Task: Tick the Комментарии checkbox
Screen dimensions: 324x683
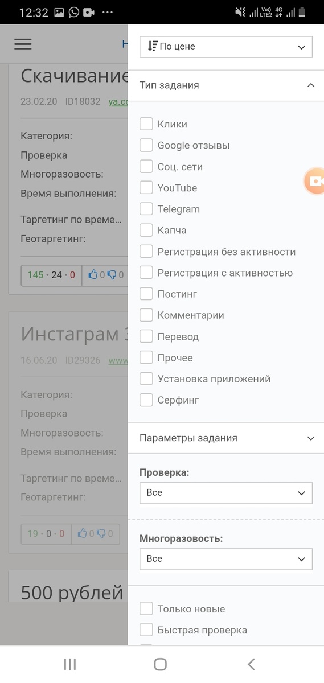Action: pos(146,315)
